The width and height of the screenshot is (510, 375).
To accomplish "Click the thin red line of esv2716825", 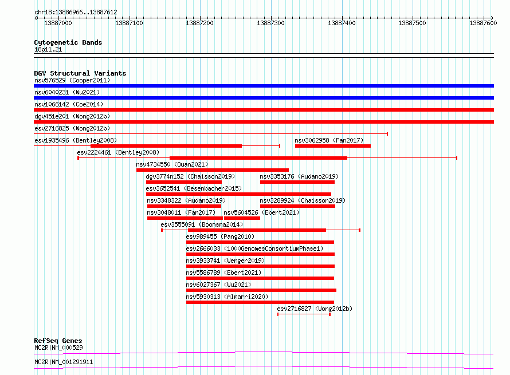I will point(211,134).
